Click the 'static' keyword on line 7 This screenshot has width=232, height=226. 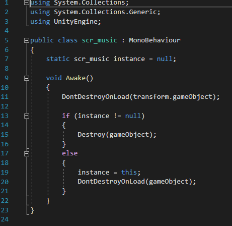[58, 59]
